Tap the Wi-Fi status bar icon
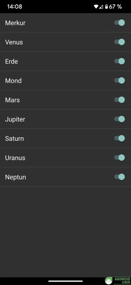 96,7
